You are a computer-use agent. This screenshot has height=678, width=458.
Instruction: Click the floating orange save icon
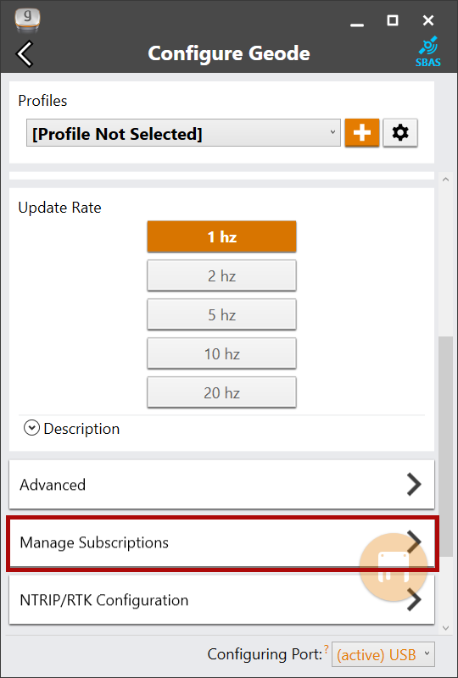394,567
